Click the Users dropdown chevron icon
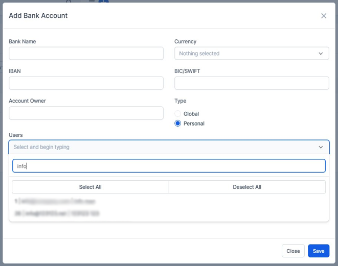This screenshot has height=266, width=338. pyautogui.click(x=321, y=147)
